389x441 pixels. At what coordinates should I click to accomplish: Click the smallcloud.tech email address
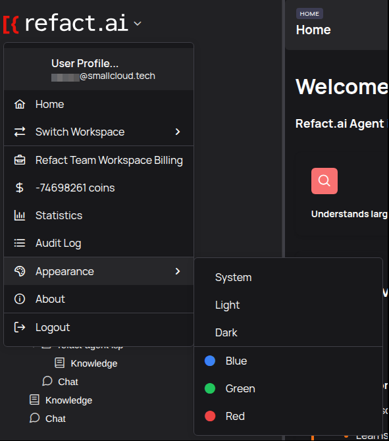[103, 76]
